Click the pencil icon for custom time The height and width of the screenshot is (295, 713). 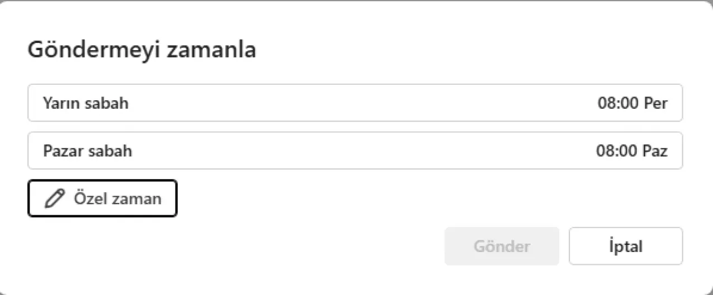(54, 199)
